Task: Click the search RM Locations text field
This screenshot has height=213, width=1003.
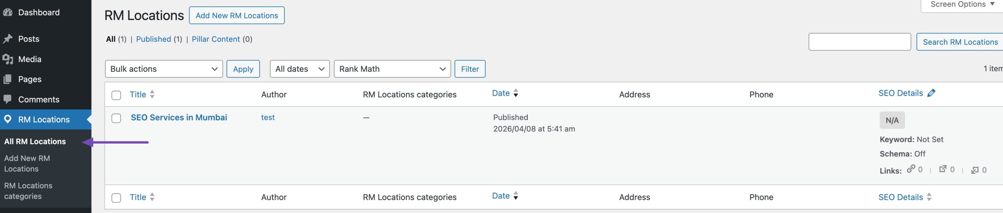Action: point(859,42)
